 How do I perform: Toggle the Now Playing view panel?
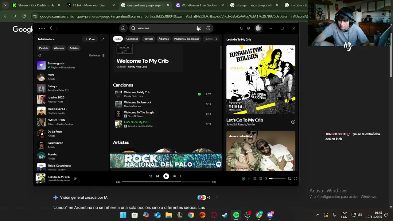click(243, 178)
